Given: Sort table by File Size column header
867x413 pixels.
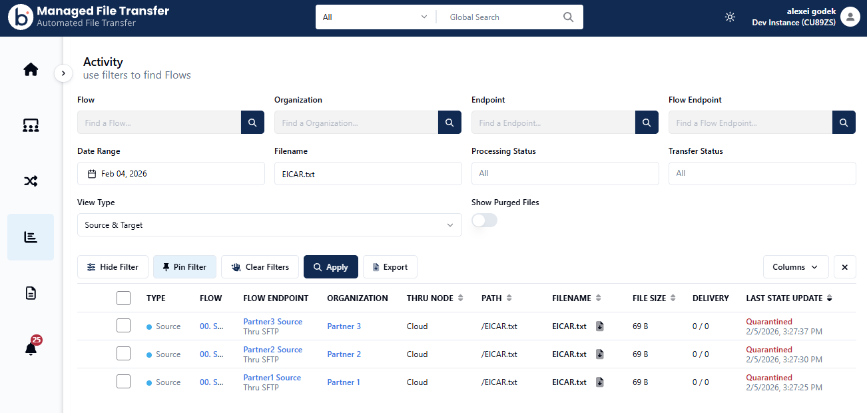Looking at the screenshot, I should [653, 298].
